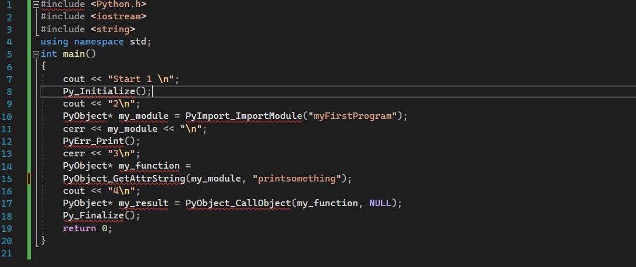
Task: Click the "3\n" string on line 13
Action: click(121, 153)
